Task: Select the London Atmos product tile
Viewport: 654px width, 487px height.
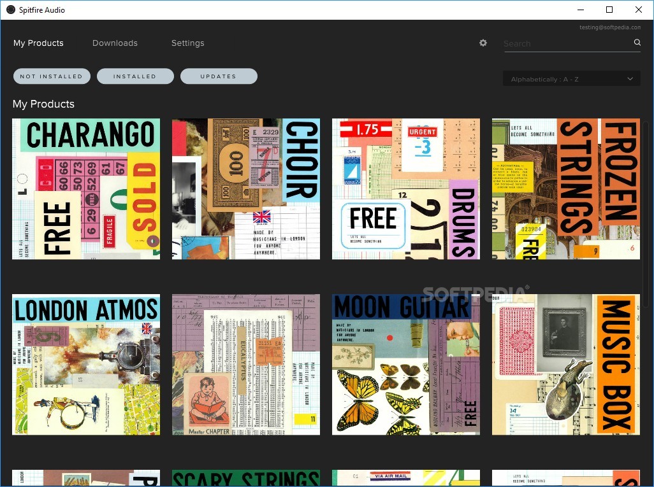Action: click(86, 365)
